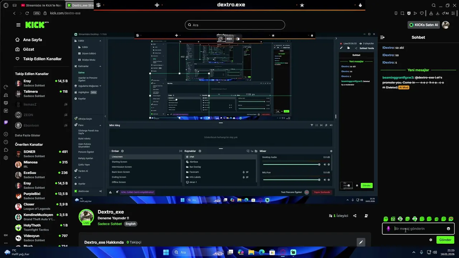Click Daha Fazla Göster link
This screenshot has height=258, width=459.
click(28, 135)
